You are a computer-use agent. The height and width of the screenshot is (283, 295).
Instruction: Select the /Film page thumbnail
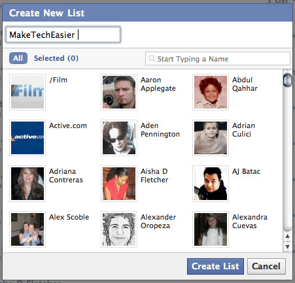pyautogui.click(x=27, y=92)
